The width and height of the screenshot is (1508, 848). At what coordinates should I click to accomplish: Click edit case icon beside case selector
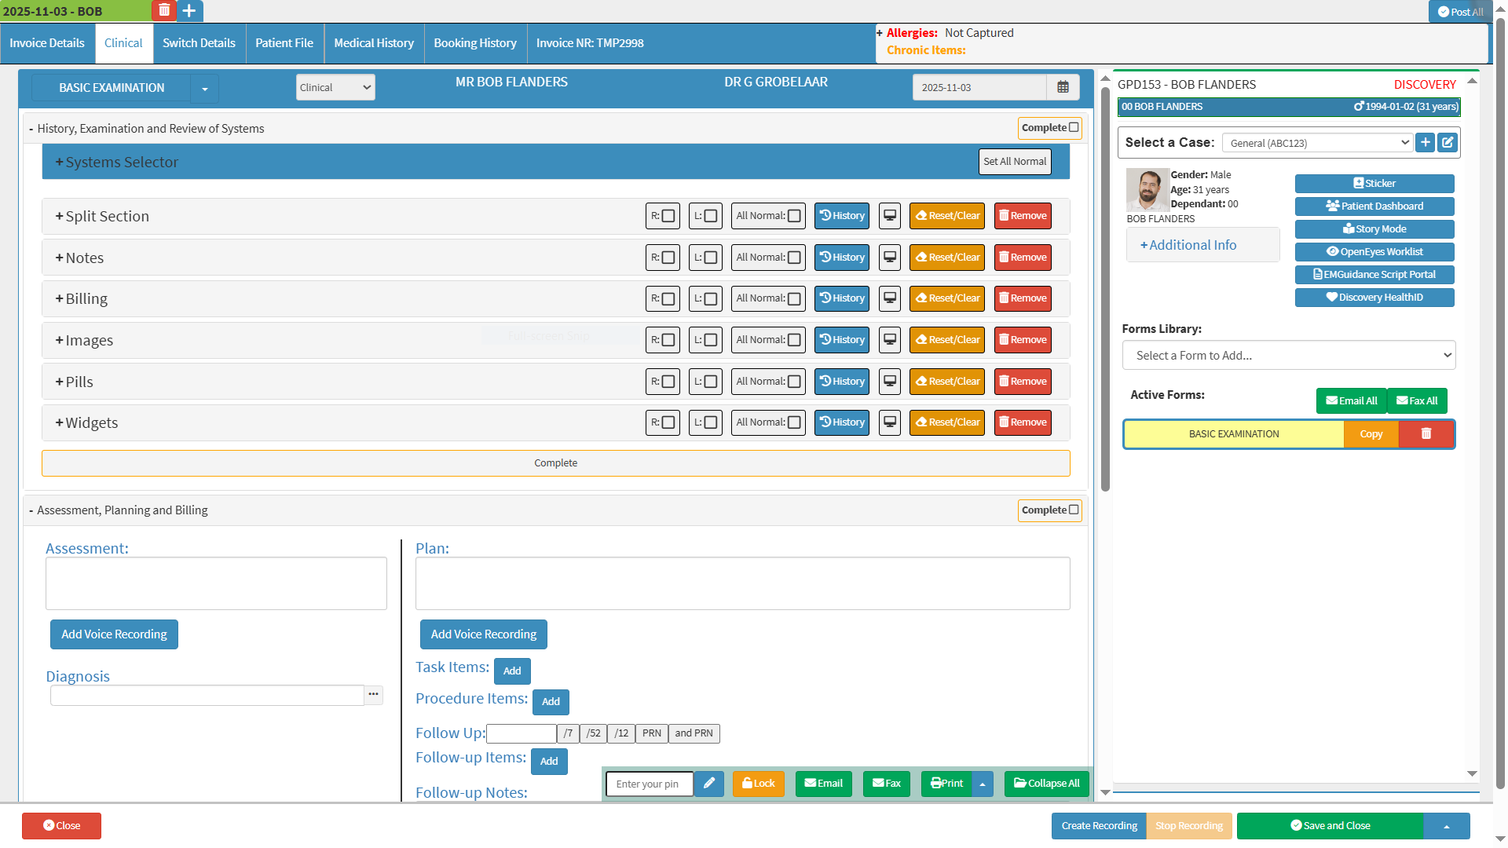pyautogui.click(x=1448, y=142)
